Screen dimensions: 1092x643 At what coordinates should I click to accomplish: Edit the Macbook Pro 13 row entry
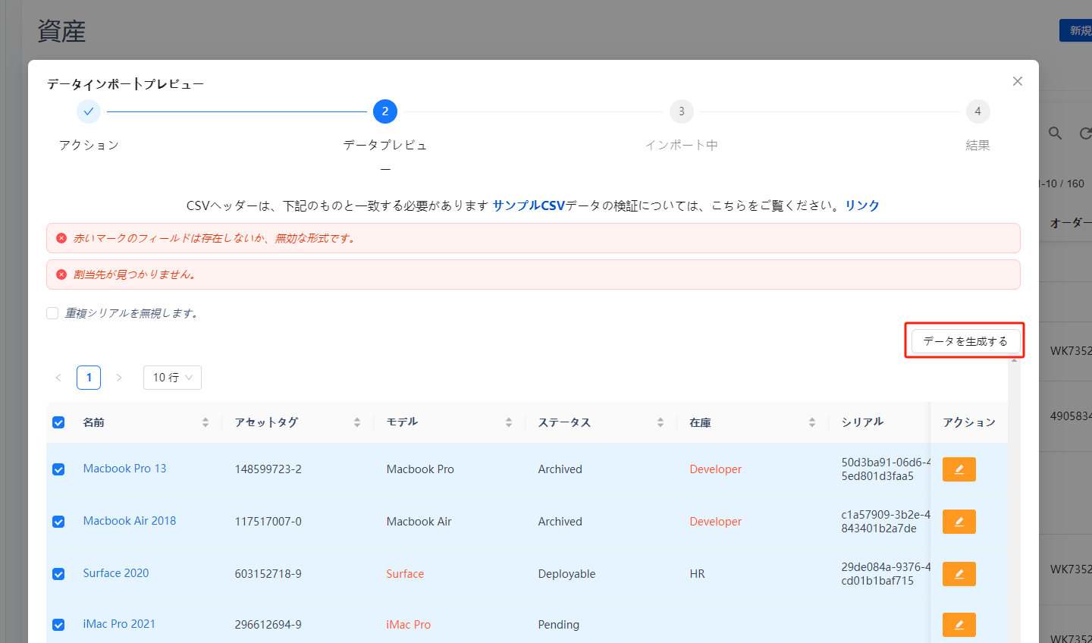tap(959, 469)
